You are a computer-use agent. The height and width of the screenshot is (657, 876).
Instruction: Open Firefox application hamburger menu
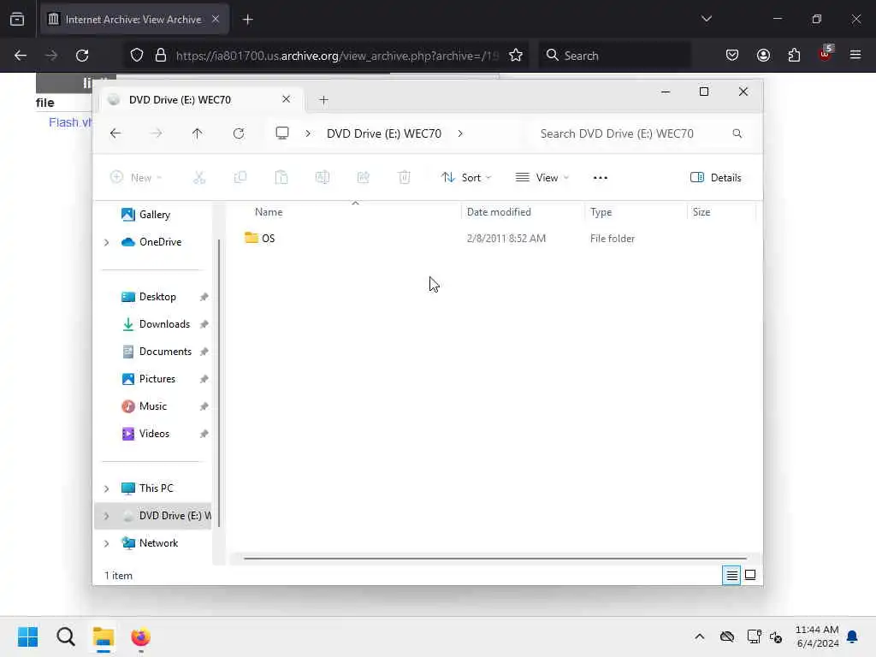pos(855,55)
